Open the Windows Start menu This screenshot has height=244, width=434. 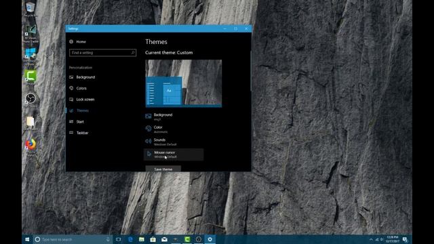point(27,239)
